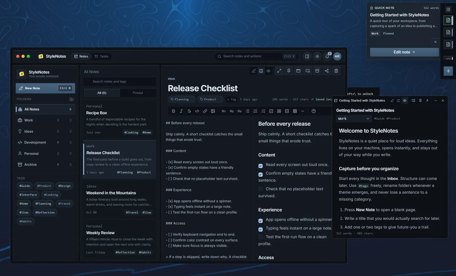The height and width of the screenshot is (276, 456).
Task: Insert a numbered list from the toolbar
Action: [255, 111]
